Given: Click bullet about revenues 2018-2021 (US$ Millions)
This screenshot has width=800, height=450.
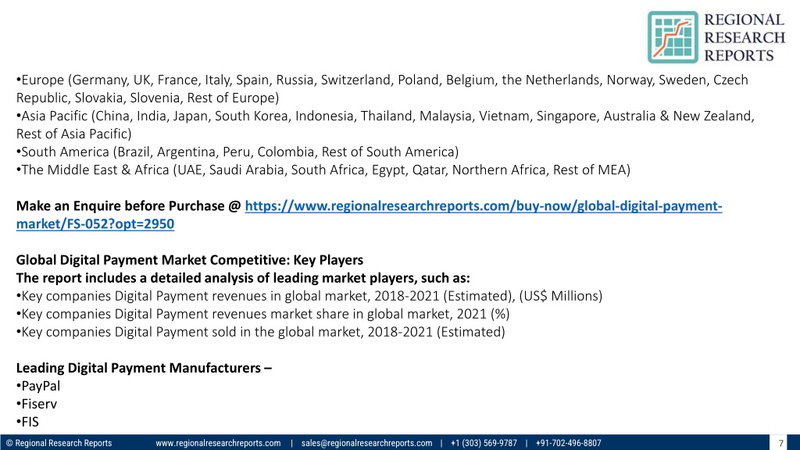Looking at the screenshot, I should pos(309,296).
